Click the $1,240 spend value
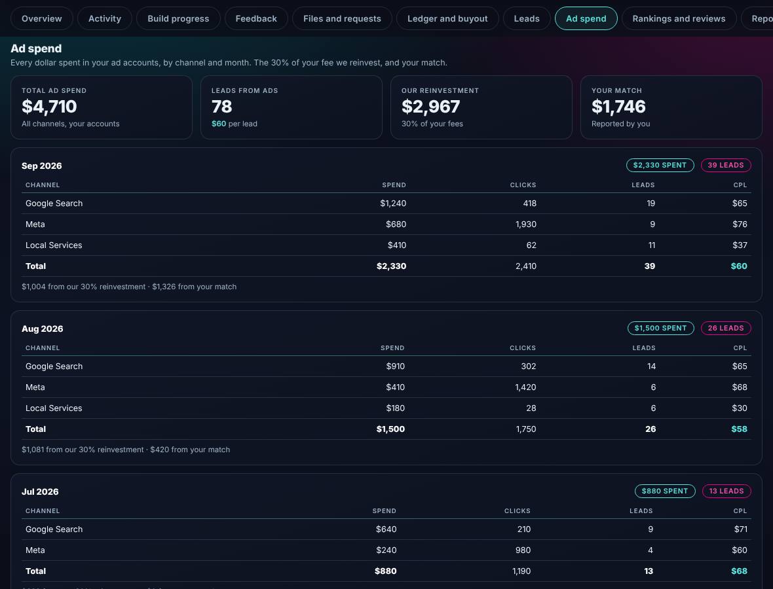Image resolution: width=773 pixels, height=589 pixels. click(393, 204)
